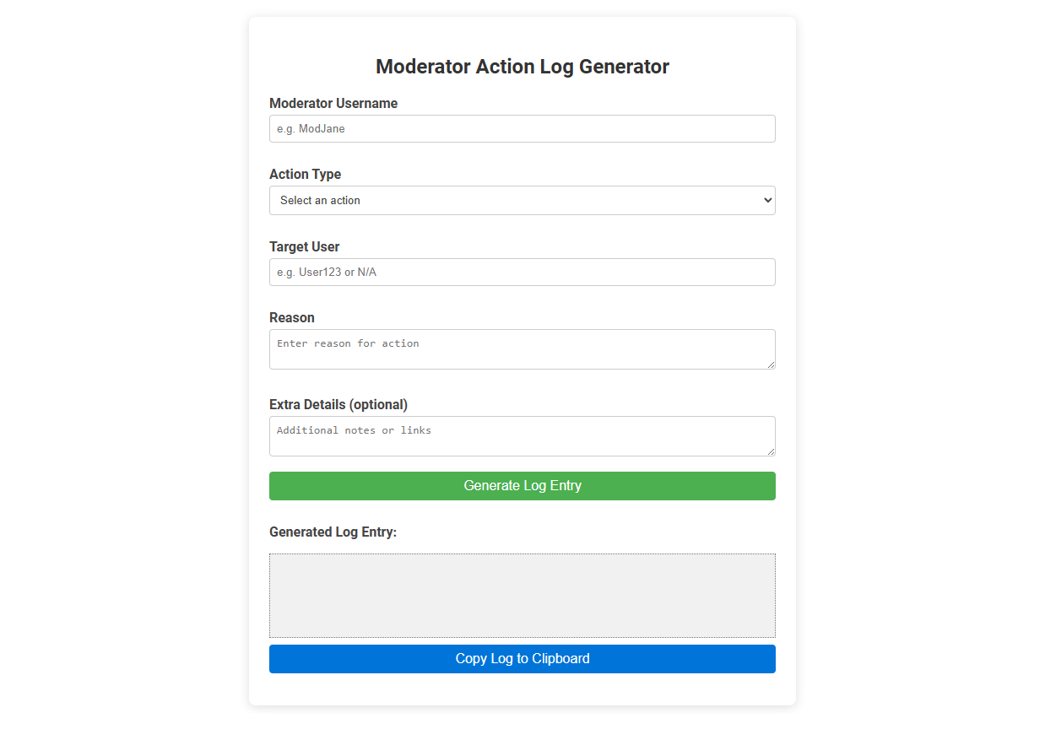Click the 'e.g. User123 or N/A' field

522,272
